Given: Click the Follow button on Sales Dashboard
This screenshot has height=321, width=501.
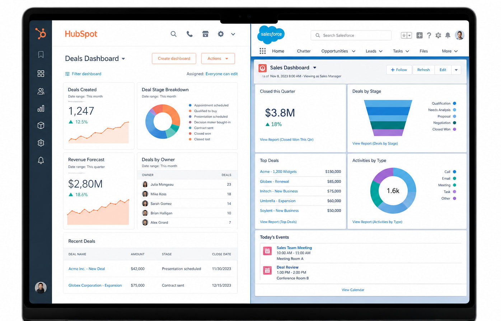Looking at the screenshot, I should [x=399, y=70].
